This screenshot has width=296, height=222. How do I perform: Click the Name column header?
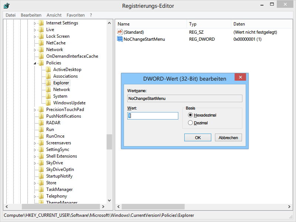click(x=151, y=24)
